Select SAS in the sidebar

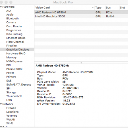9,81
